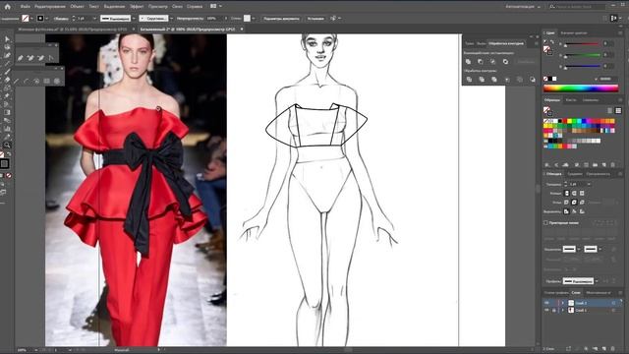Image resolution: width=629 pixels, height=354 pixels.
Task: Apply Trim pathfinder operation
Action: (x=482, y=80)
